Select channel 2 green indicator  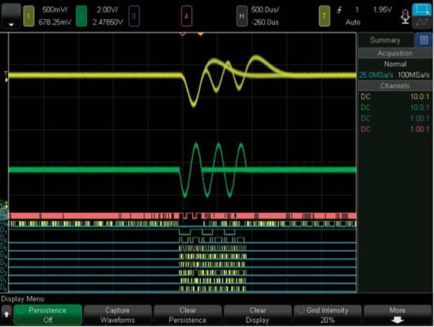point(81,16)
